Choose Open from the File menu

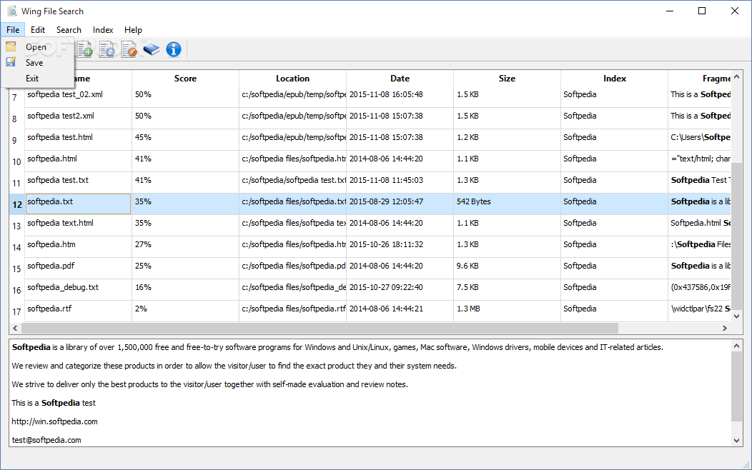click(x=37, y=47)
